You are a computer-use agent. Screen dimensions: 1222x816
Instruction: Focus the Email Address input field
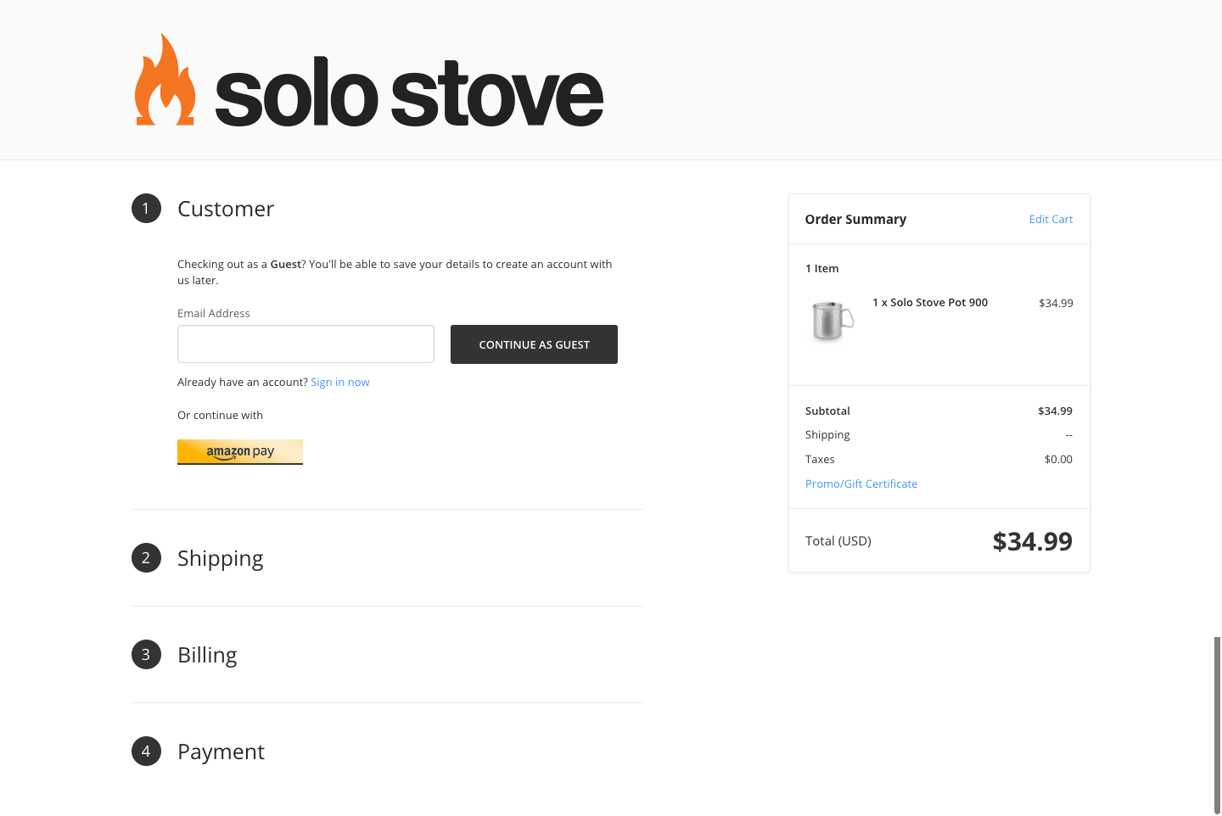point(305,344)
